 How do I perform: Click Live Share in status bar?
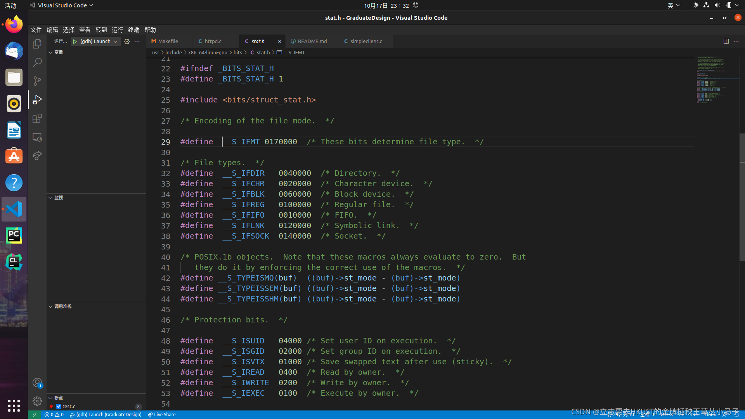[x=162, y=415]
